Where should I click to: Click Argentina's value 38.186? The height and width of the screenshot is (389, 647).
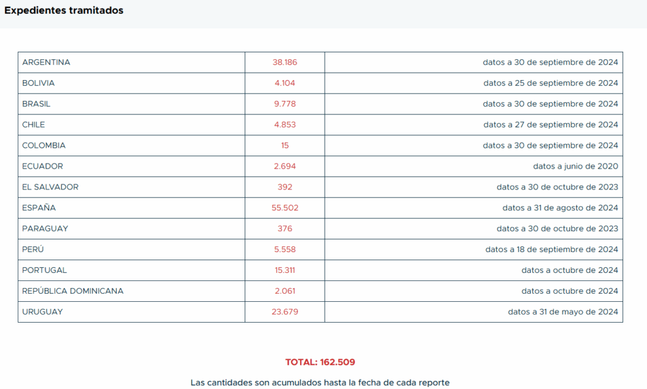[x=285, y=63]
